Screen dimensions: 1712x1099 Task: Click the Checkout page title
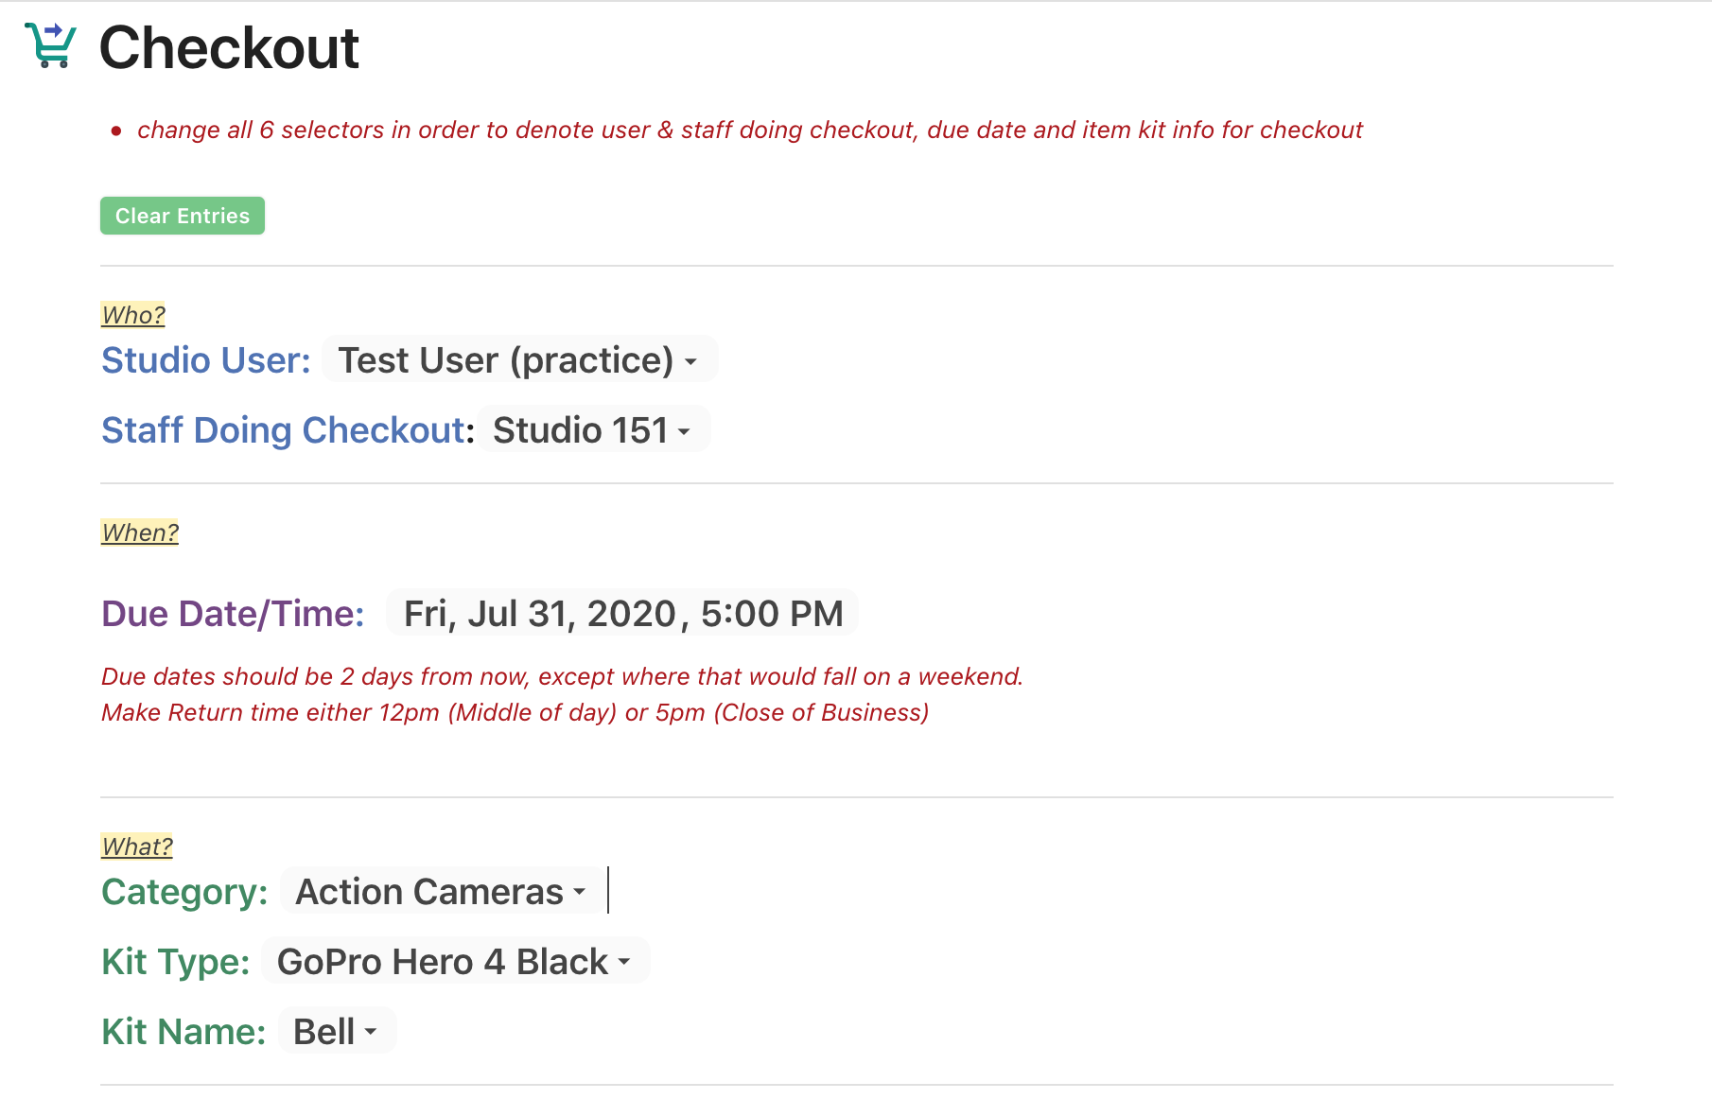coord(229,47)
